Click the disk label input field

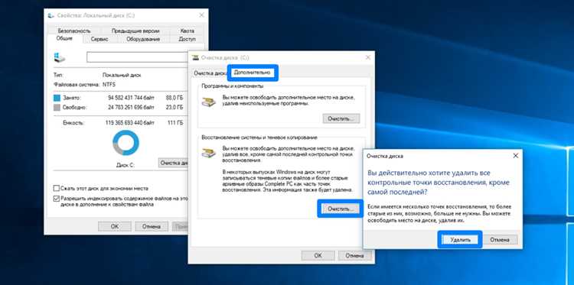point(137,57)
